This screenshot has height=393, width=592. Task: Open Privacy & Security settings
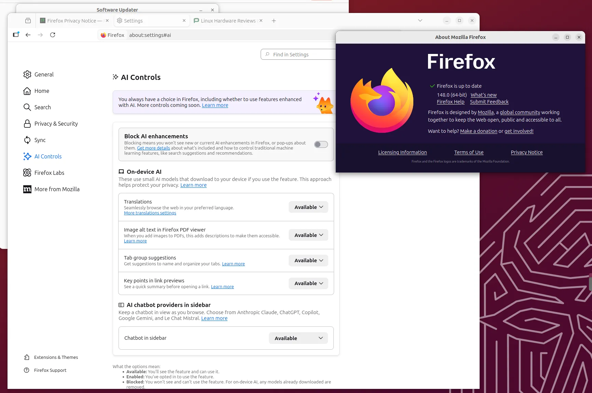click(56, 124)
